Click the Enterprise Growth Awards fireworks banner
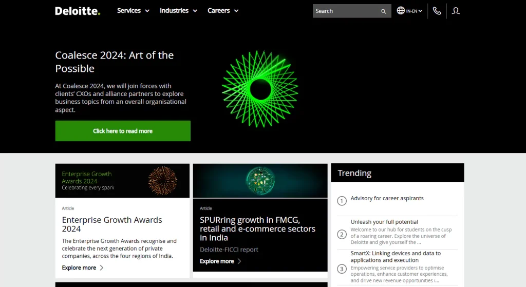This screenshot has width=526, height=287. pos(122,181)
